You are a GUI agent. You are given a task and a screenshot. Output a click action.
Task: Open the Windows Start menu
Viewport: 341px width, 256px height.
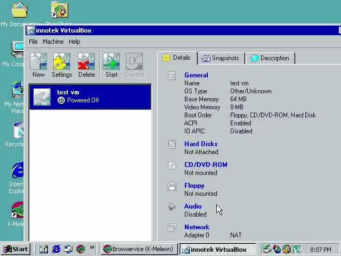[15, 249]
